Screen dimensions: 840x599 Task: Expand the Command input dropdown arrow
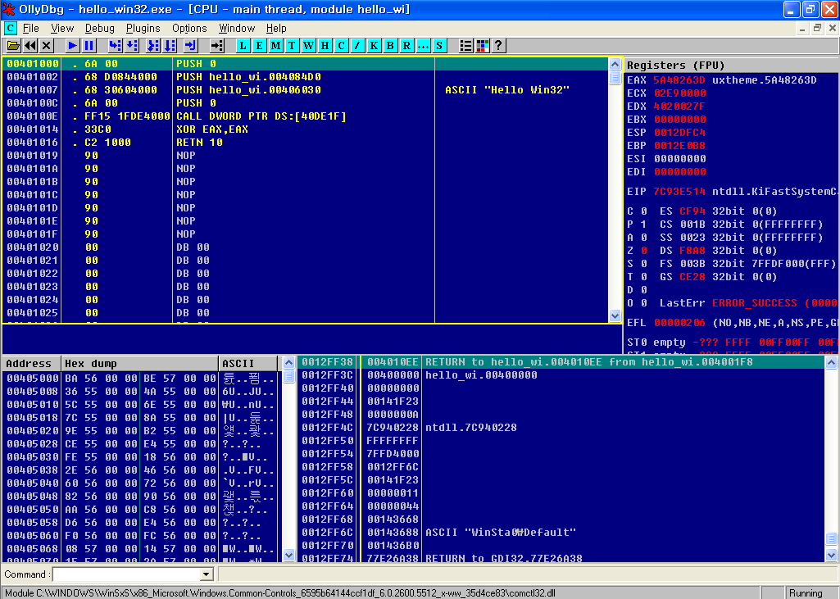tap(207, 574)
